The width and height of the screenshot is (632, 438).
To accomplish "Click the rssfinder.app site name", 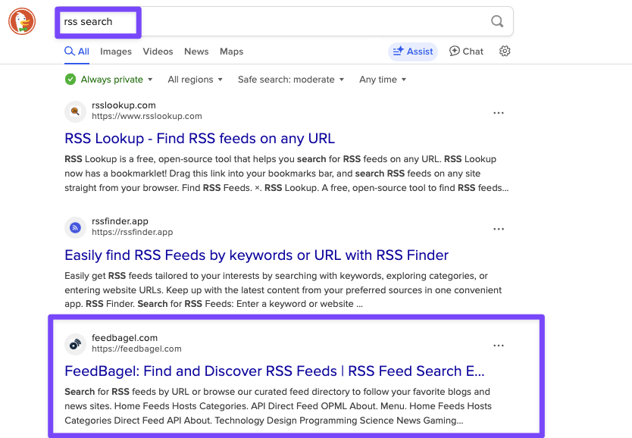I will coord(120,221).
